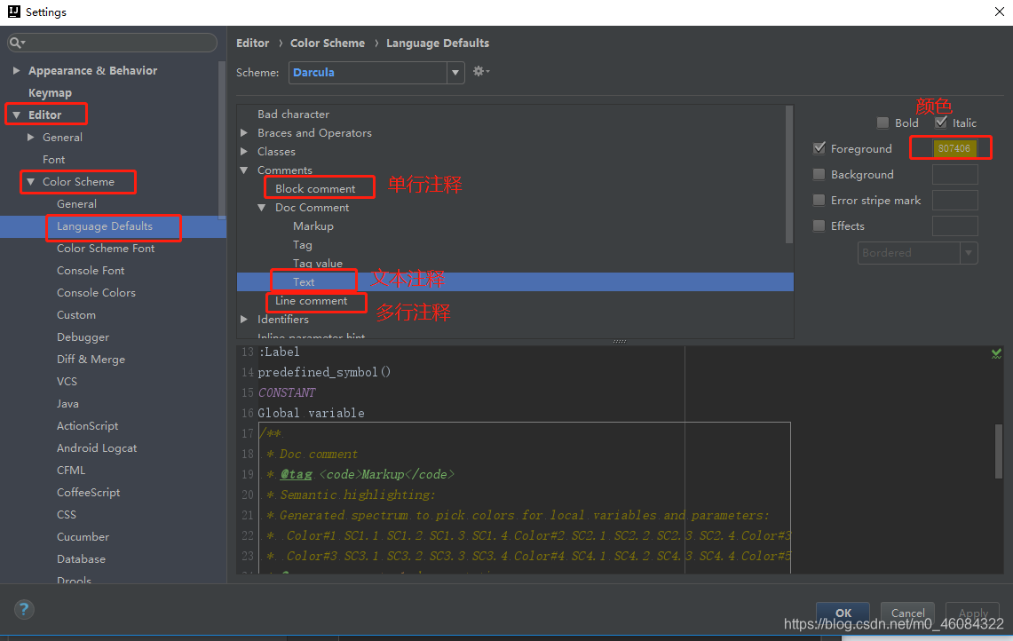Enable the Effects checkbox
Screen dimensions: 1013x641
819,226
